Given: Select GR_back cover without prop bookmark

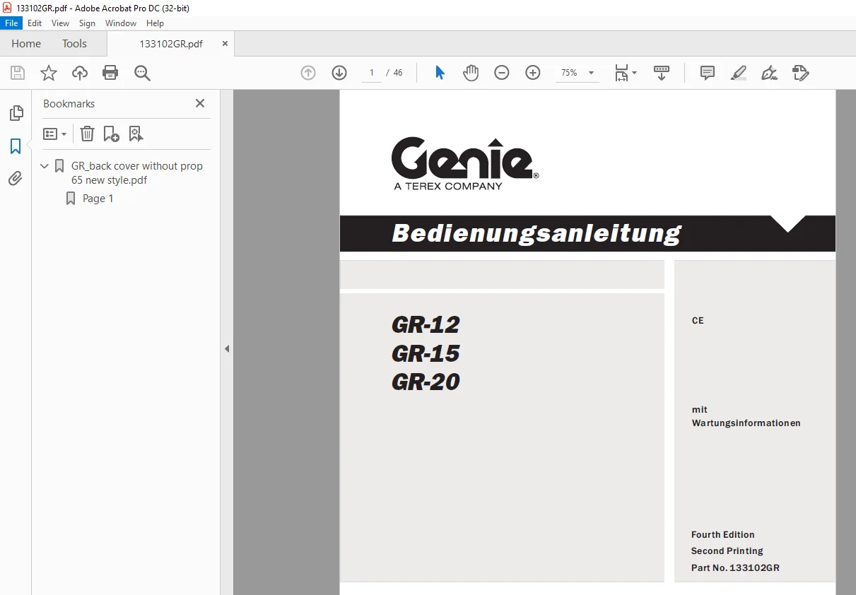Looking at the screenshot, I should pyautogui.click(x=137, y=173).
